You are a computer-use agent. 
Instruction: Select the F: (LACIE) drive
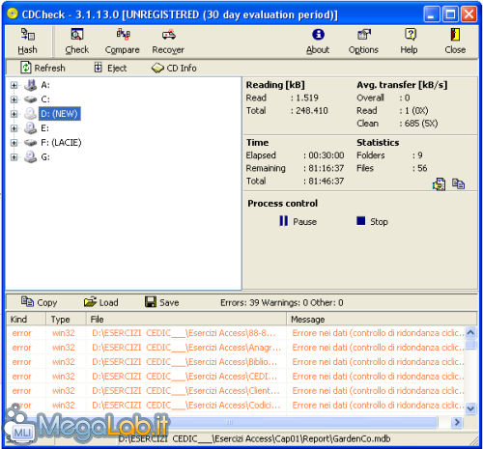pos(61,143)
